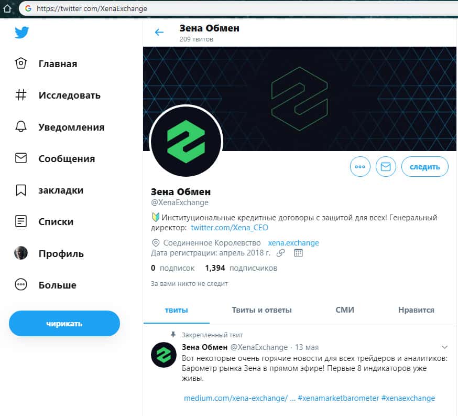Open profile's three-dot options menu
Screen dimensions: 458x416
360,167
